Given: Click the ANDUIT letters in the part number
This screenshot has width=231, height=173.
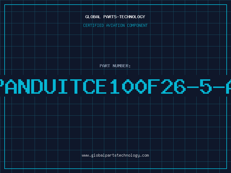Looking at the screenshot, I should point(43,86).
